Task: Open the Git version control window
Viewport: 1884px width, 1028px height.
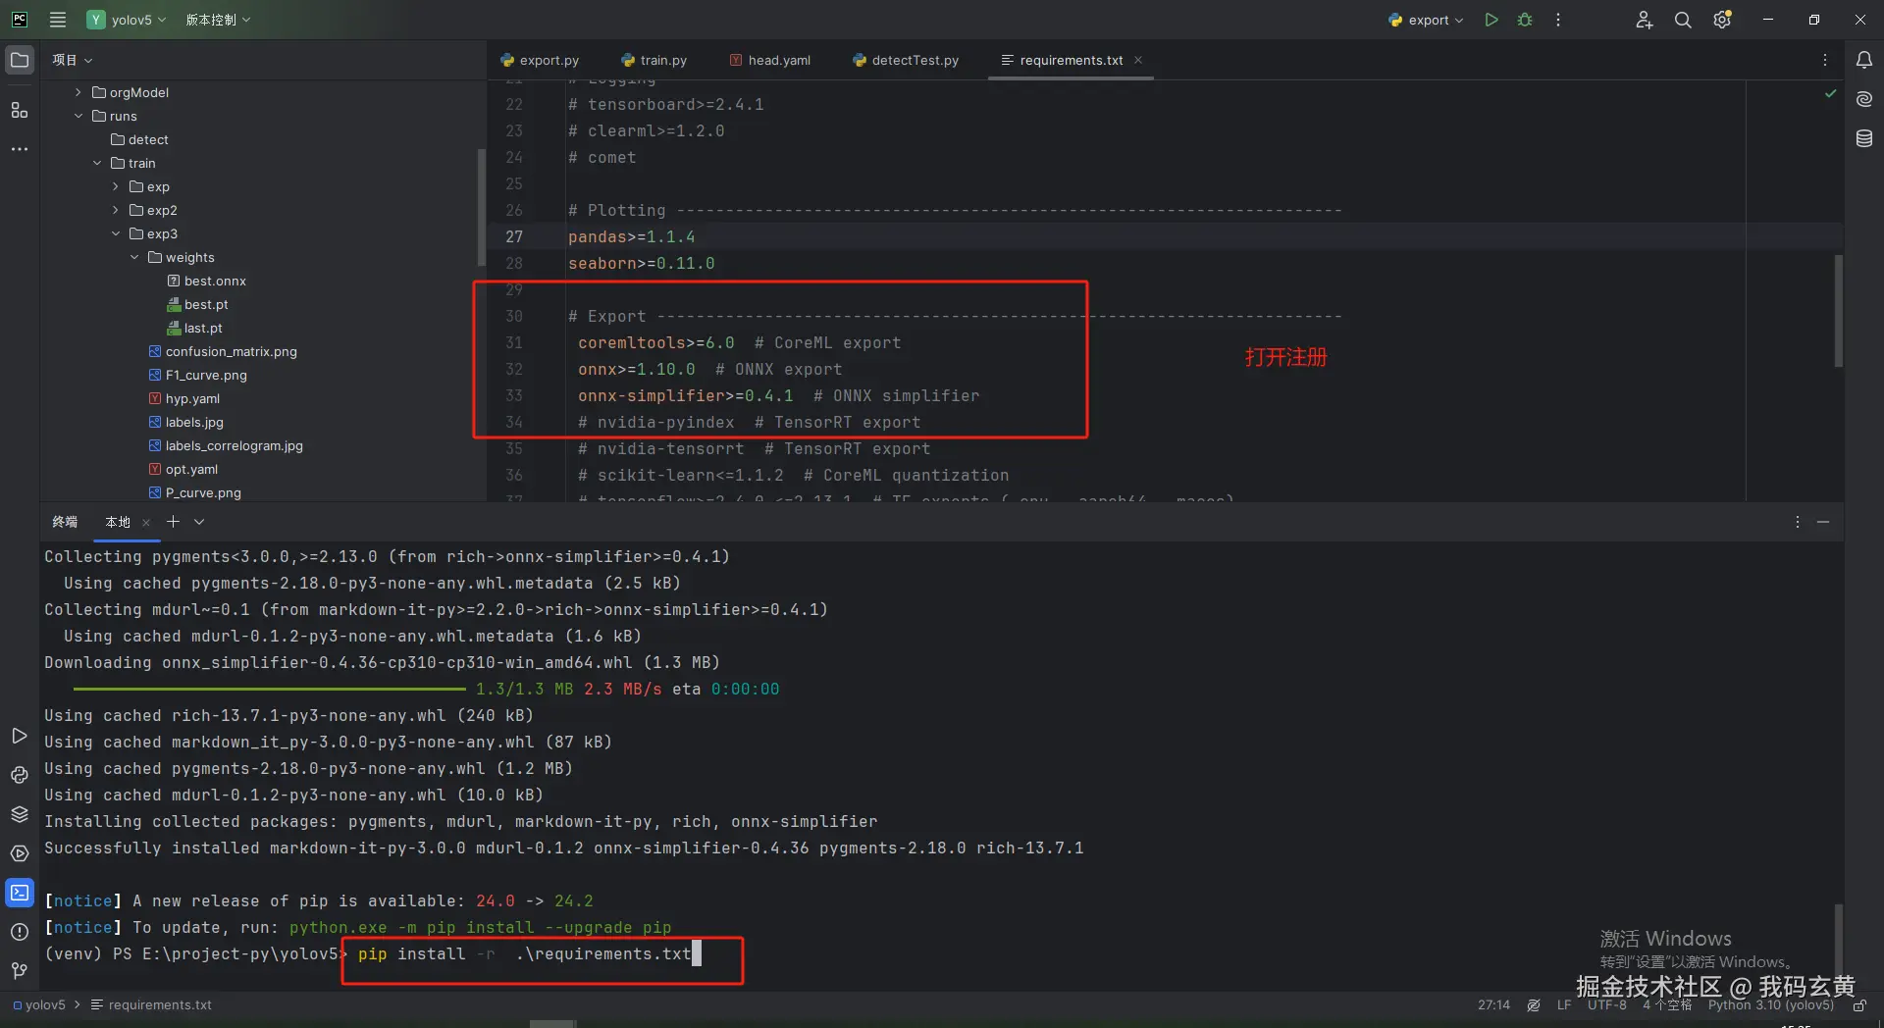Action: (20, 971)
